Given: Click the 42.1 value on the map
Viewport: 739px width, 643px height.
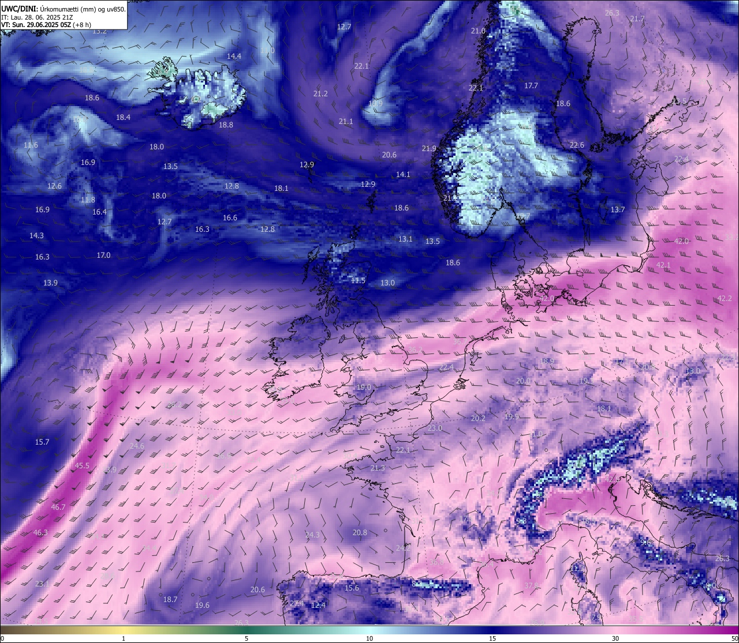Looking at the screenshot, I should coord(663,265).
